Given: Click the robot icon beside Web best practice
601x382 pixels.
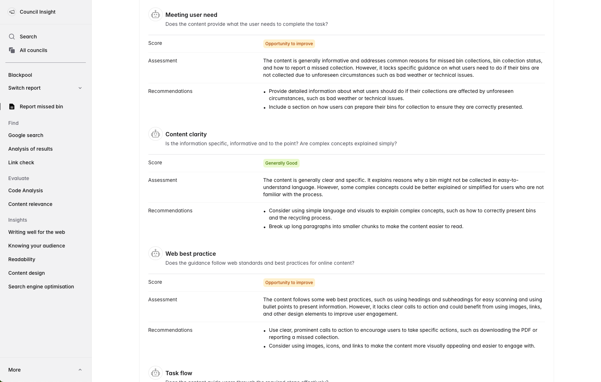Looking at the screenshot, I should point(155,254).
